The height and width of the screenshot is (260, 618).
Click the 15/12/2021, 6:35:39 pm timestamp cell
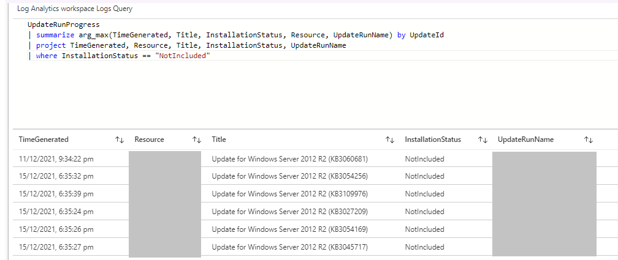click(56, 194)
